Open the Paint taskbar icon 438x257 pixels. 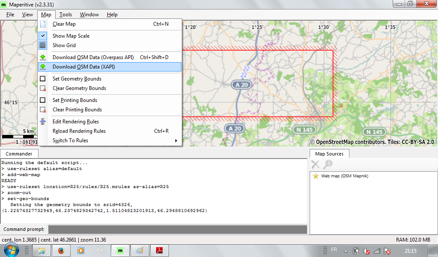click(x=140, y=251)
